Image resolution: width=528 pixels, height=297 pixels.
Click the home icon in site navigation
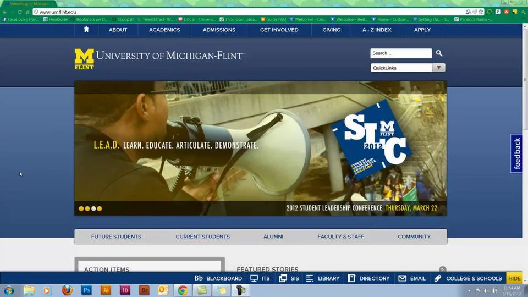(x=86, y=30)
